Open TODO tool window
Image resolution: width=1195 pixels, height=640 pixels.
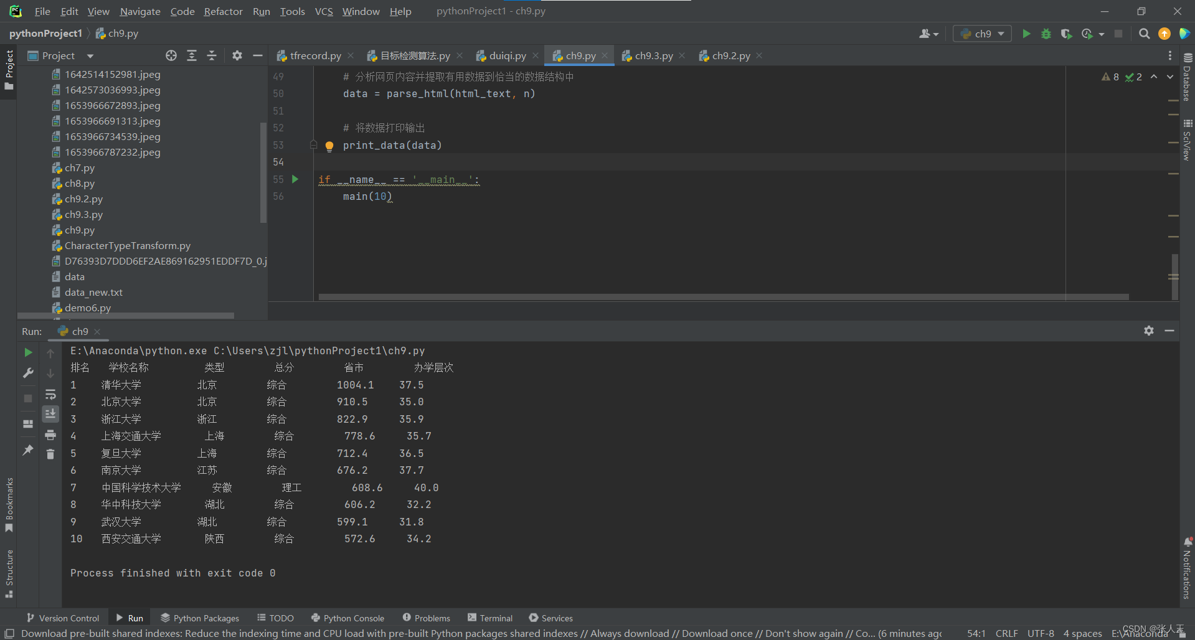(x=275, y=618)
